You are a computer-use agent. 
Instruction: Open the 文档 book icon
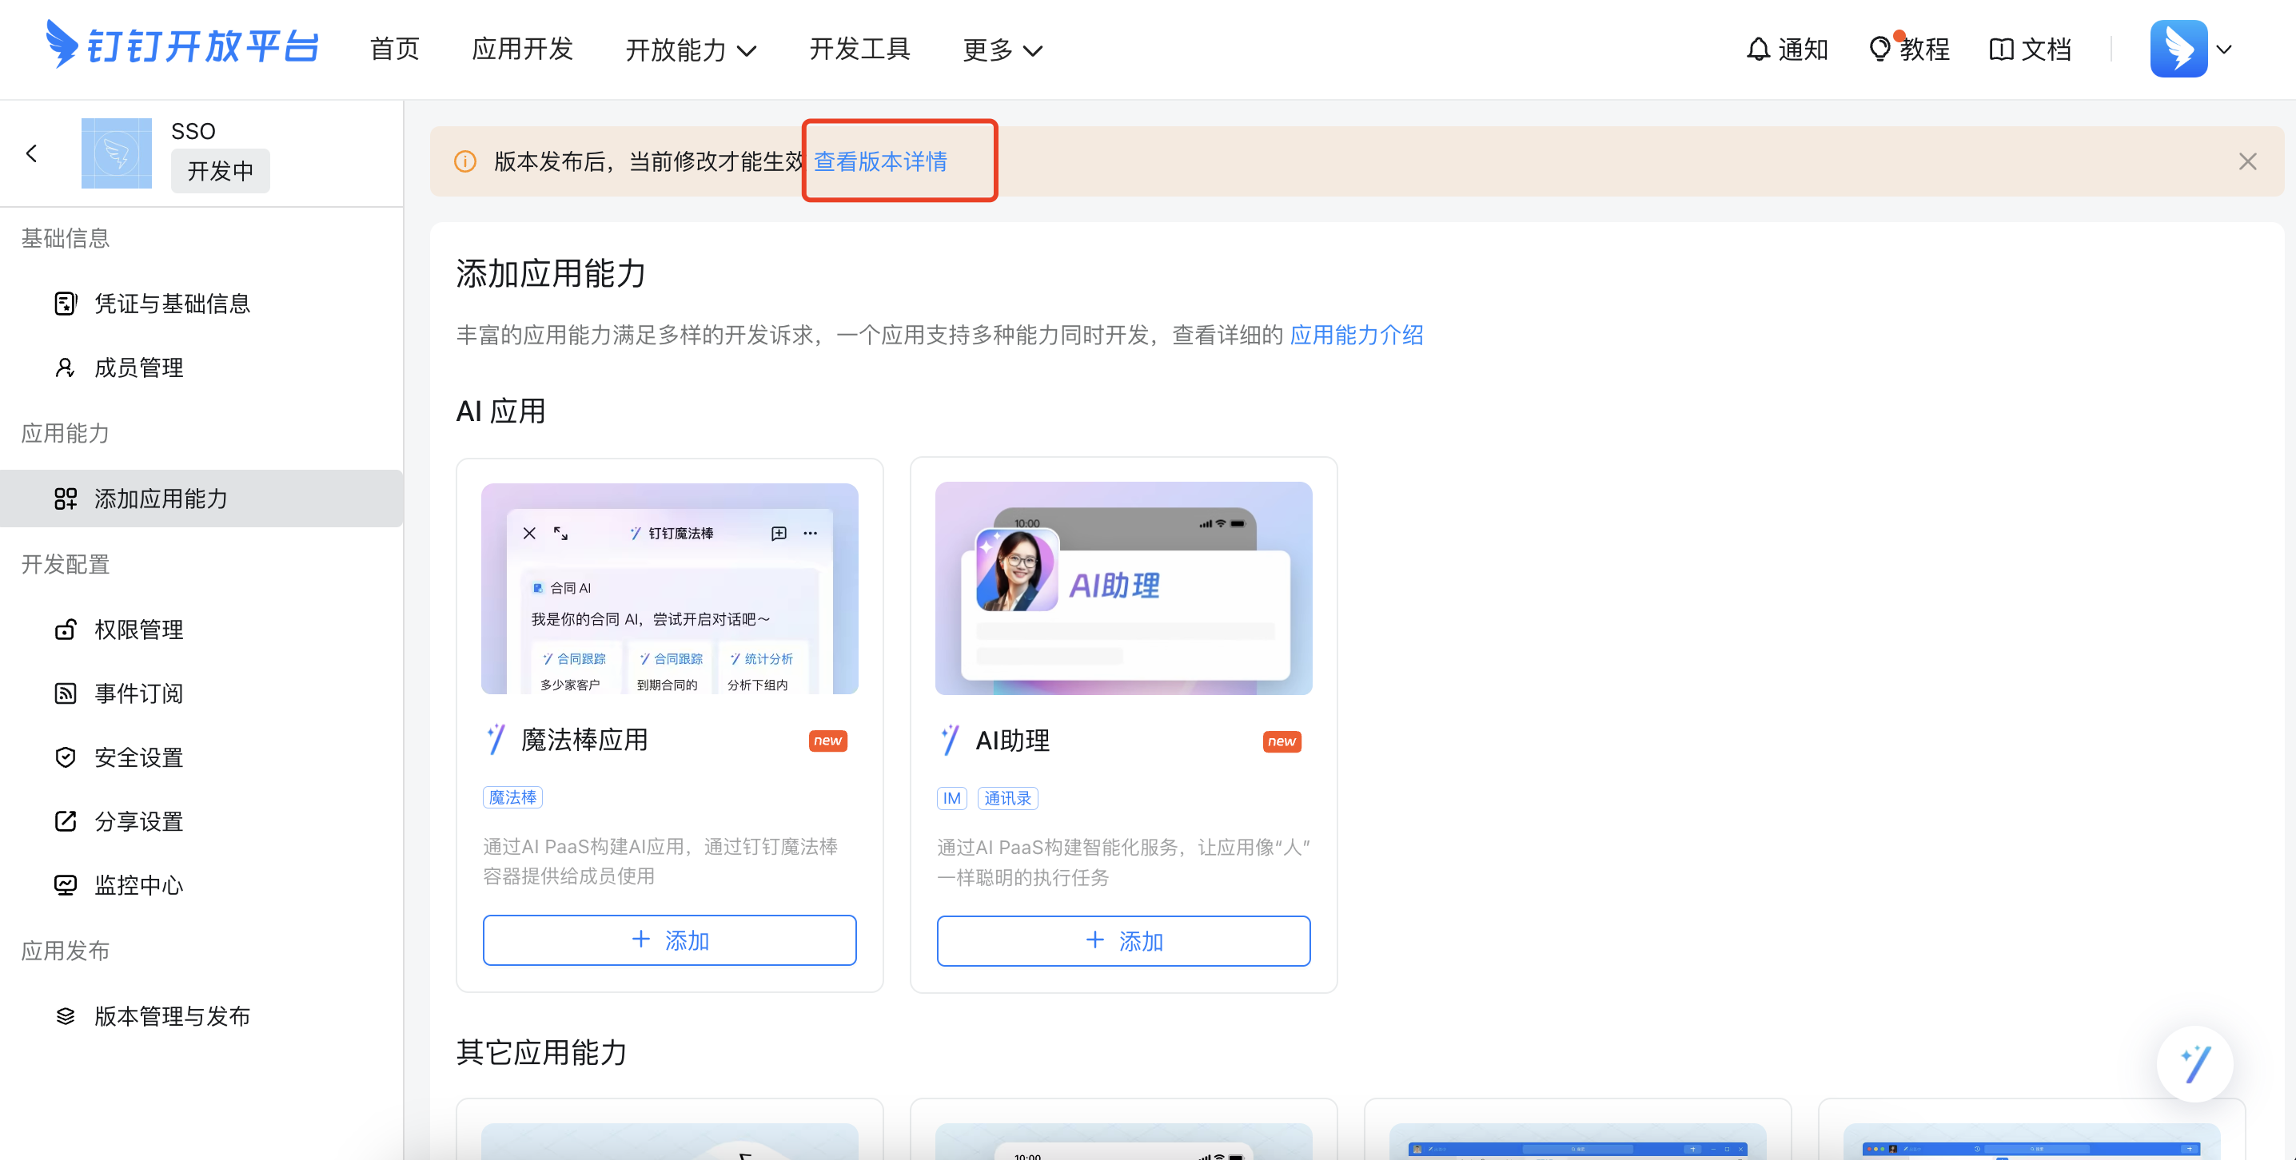(2001, 49)
